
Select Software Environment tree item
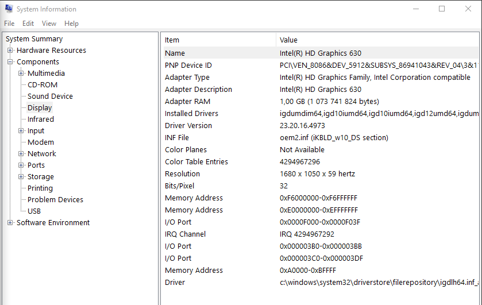(x=53, y=223)
